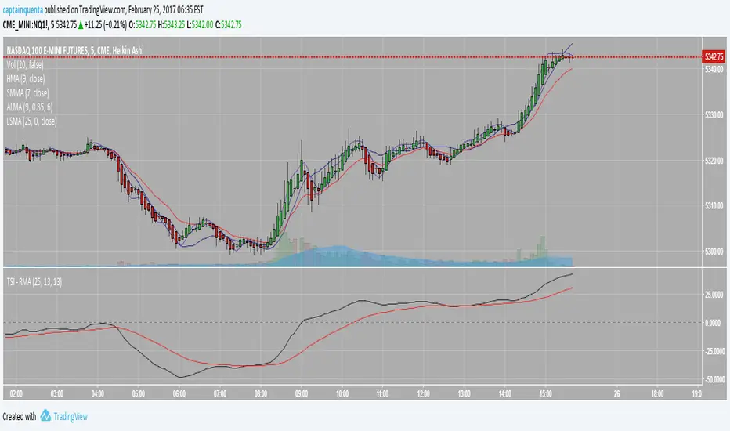Select the TSI - RMA (25, 13, 13) label
The image size is (730, 431).
pos(34,282)
